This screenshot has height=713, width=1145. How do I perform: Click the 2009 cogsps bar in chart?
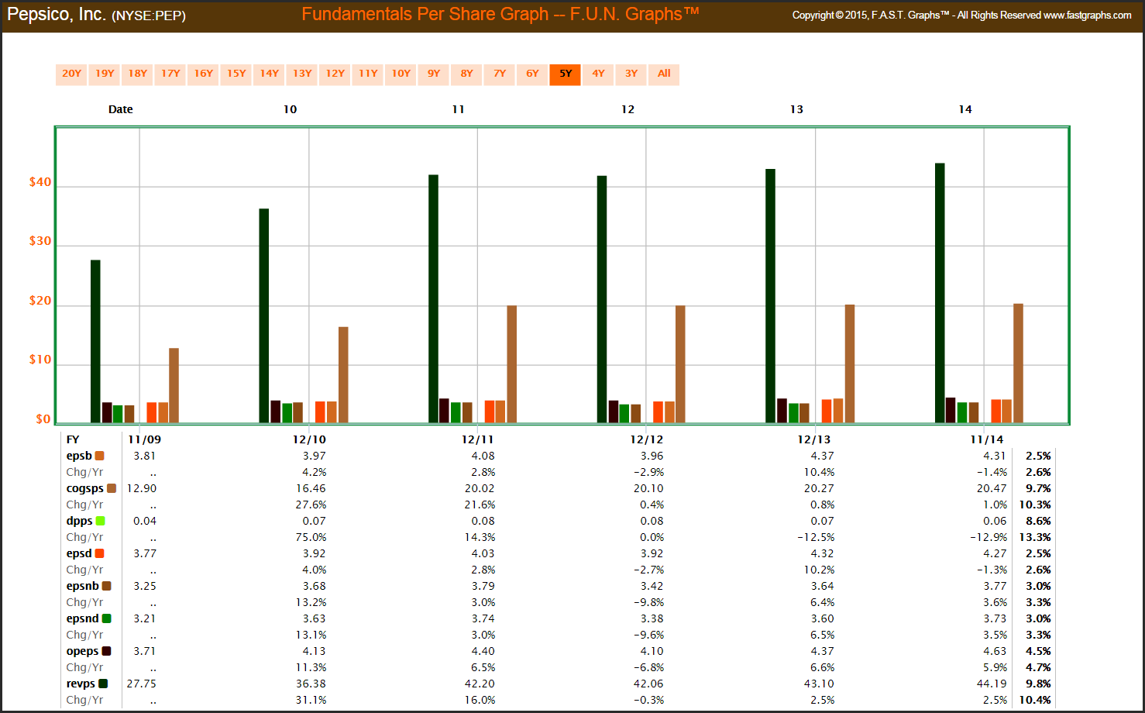click(174, 385)
